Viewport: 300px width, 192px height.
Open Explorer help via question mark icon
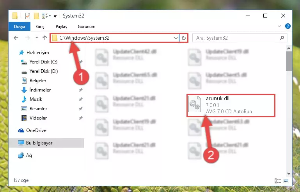click(x=288, y=26)
